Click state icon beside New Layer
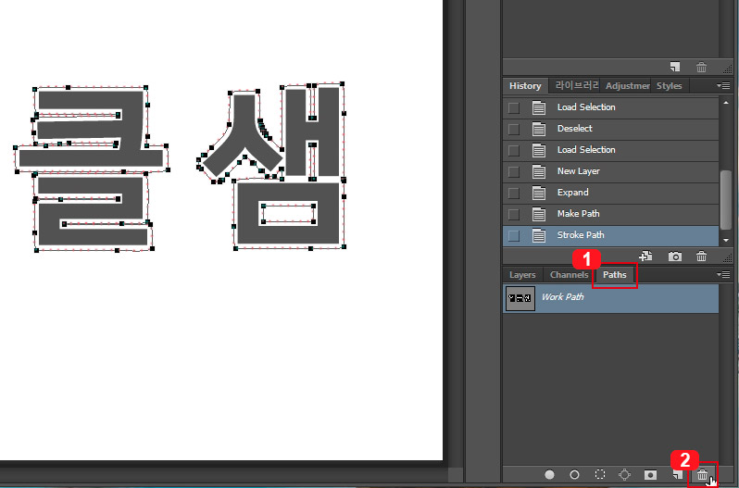 [539, 171]
